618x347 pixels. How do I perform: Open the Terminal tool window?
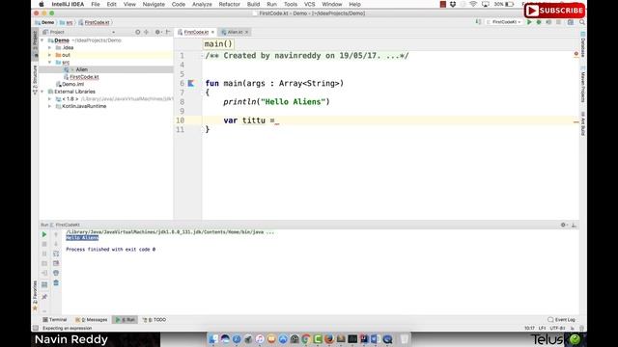point(55,320)
